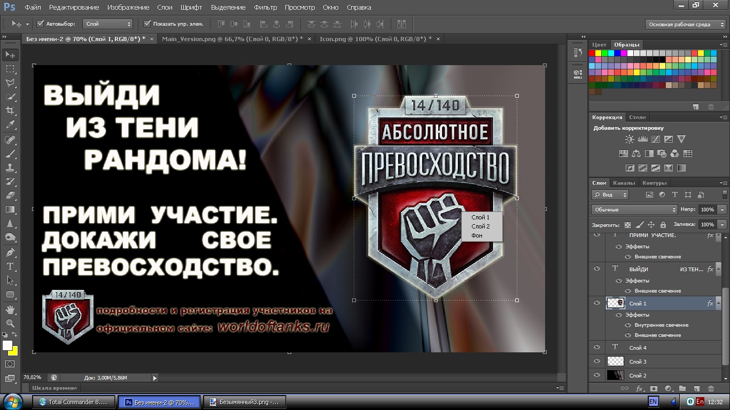Switch to the Каналы tab
This screenshot has height=410, width=730.
[624, 183]
